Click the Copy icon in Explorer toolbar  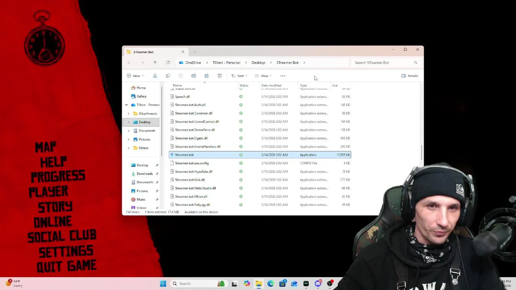168,76
